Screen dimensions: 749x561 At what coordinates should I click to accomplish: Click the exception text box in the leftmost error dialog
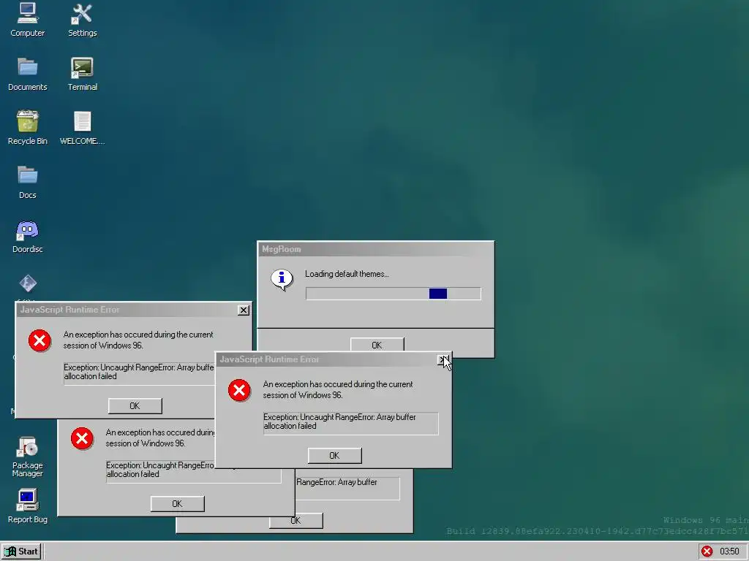click(x=139, y=373)
